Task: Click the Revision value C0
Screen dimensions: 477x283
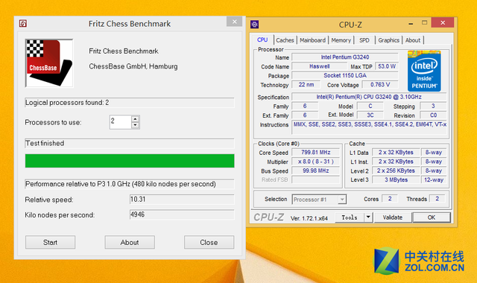Action: pyautogui.click(x=433, y=115)
